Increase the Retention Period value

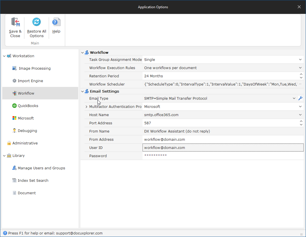tap(301, 74)
